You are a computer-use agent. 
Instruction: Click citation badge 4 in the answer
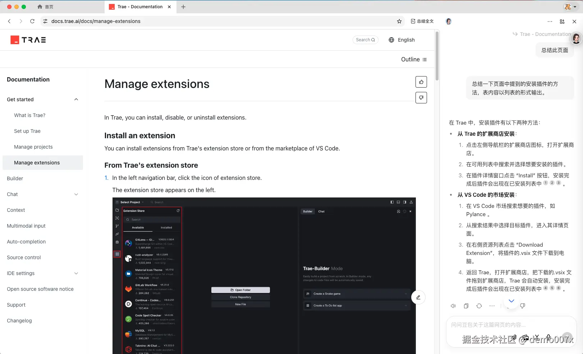tap(546, 288)
